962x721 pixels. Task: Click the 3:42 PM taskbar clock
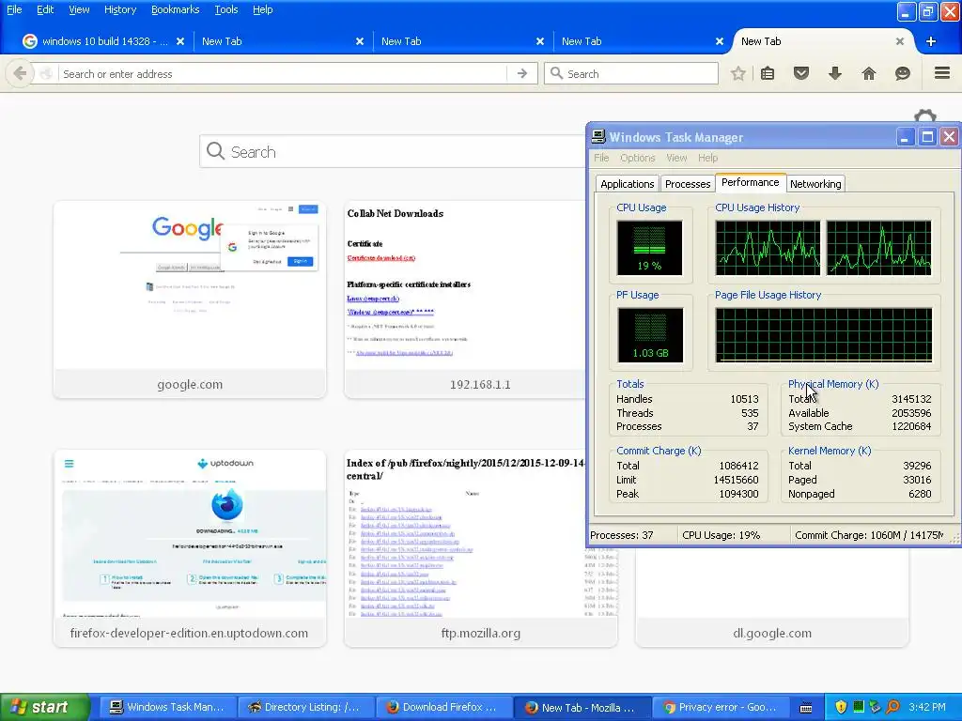[927, 707]
